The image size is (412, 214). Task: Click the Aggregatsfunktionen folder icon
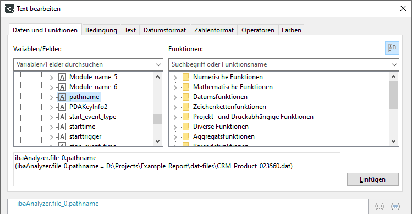pos(186,136)
